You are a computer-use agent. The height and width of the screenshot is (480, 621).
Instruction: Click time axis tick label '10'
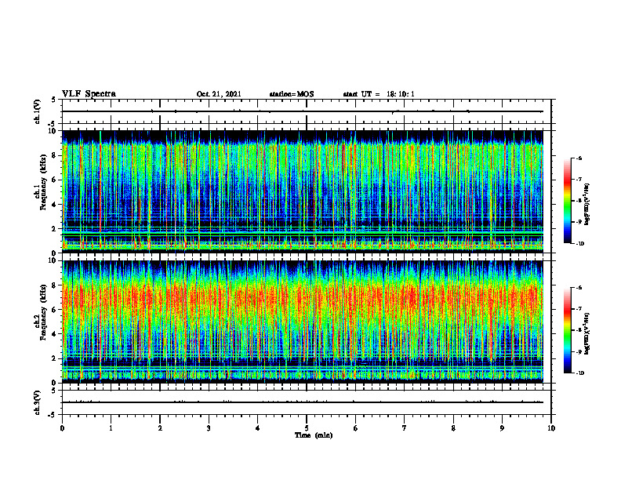point(551,427)
